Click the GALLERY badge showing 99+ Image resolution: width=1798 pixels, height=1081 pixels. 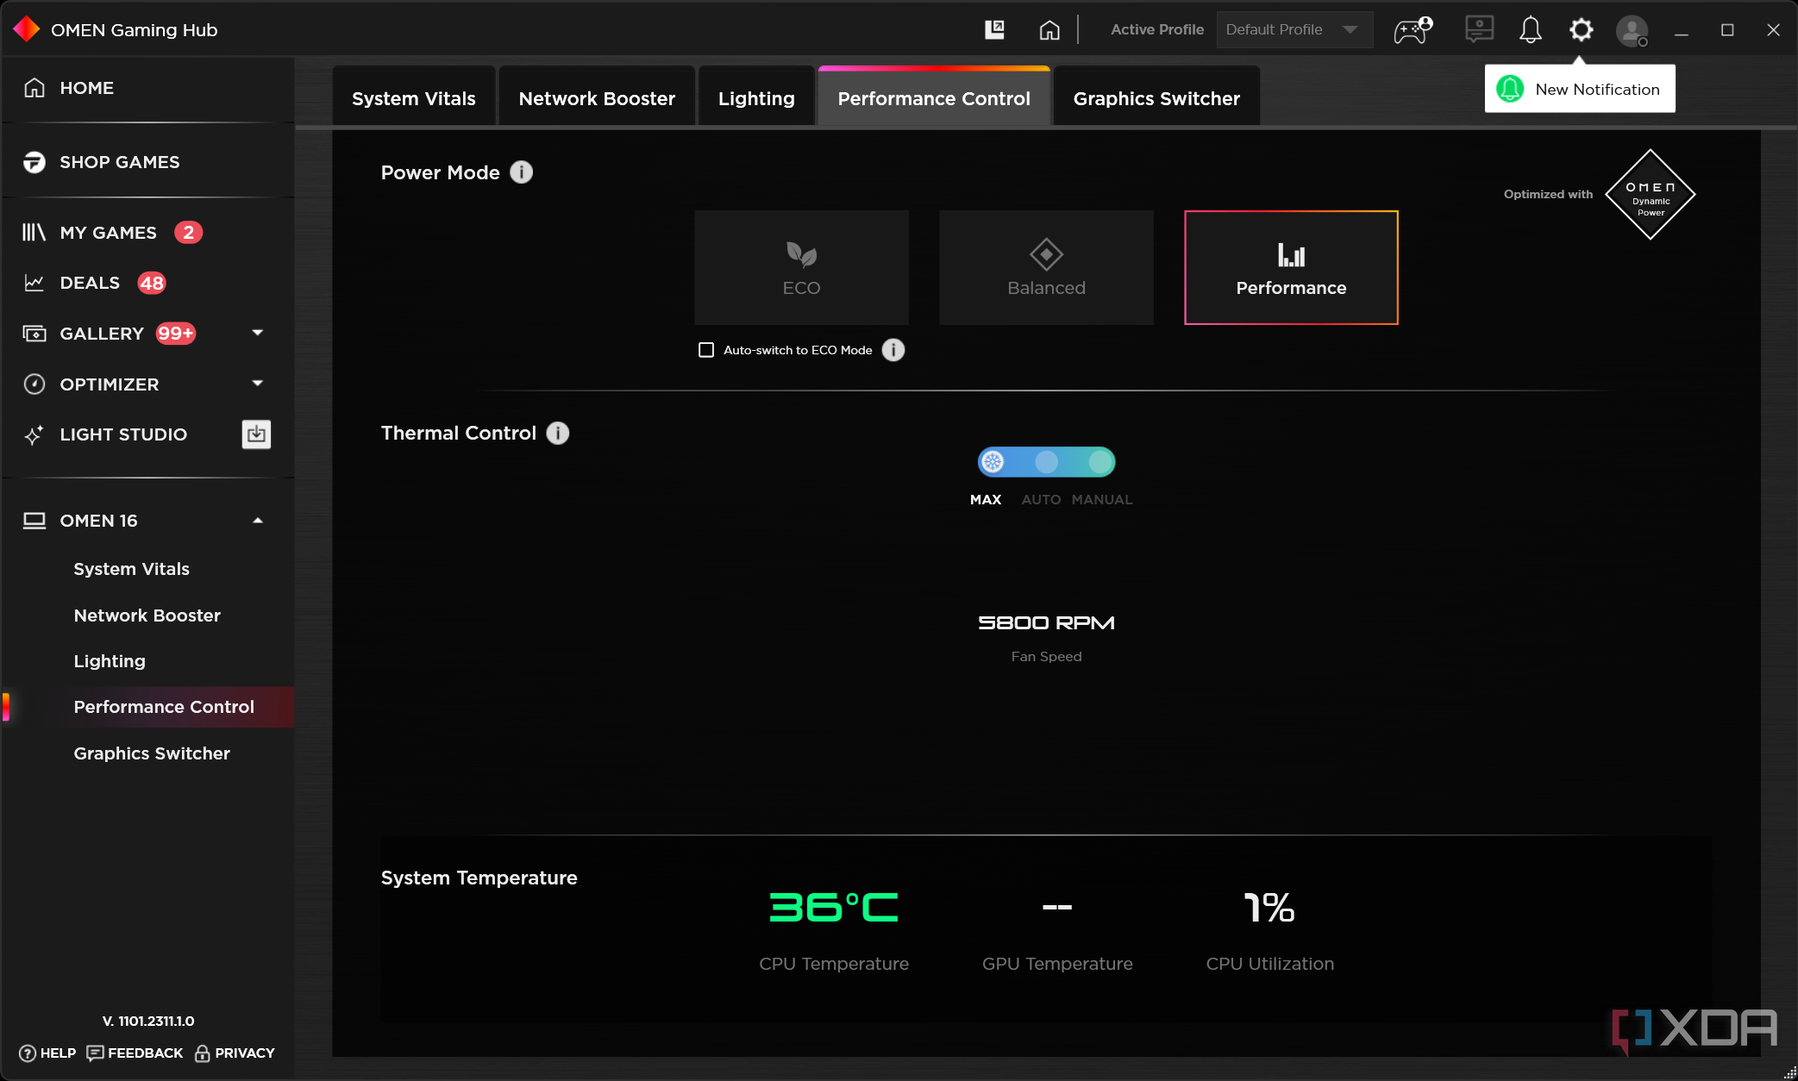tap(176, 334)
